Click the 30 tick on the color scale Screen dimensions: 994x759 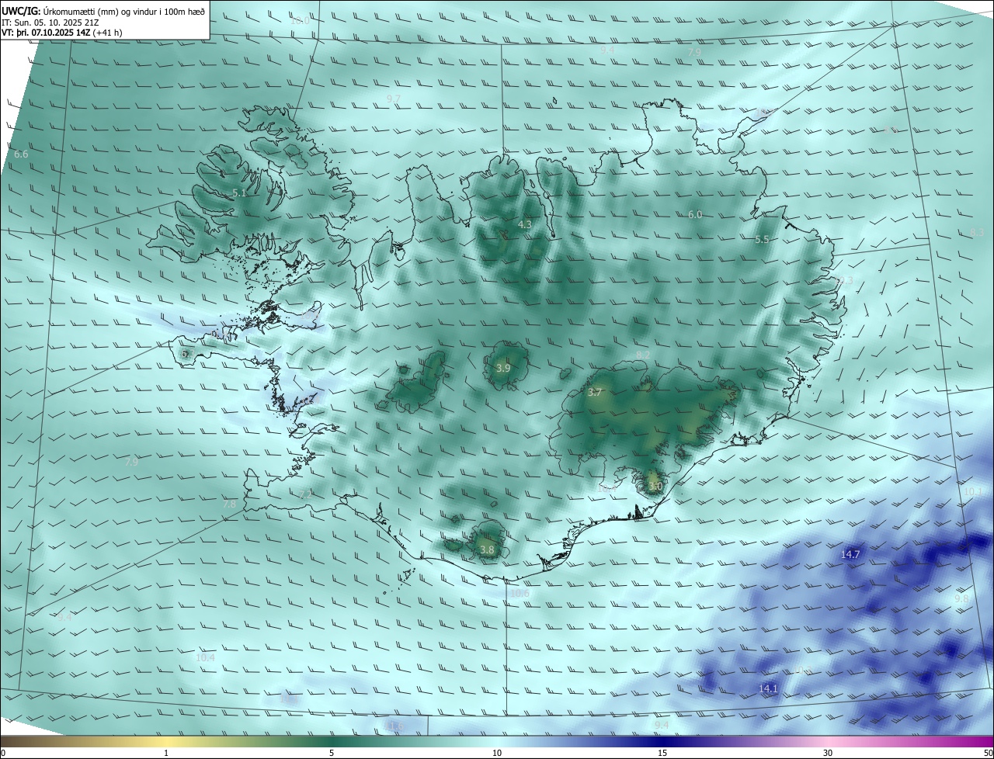point(828,753)
